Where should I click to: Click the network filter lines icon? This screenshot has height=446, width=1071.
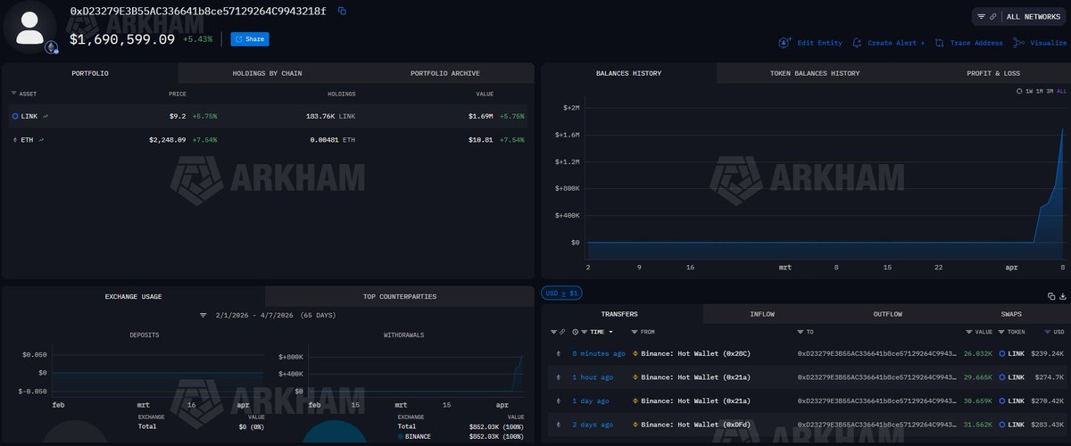tap(982, 16)
